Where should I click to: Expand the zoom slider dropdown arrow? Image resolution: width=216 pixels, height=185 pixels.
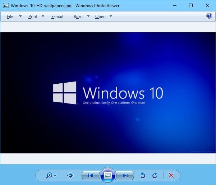[x=55, y=176]
